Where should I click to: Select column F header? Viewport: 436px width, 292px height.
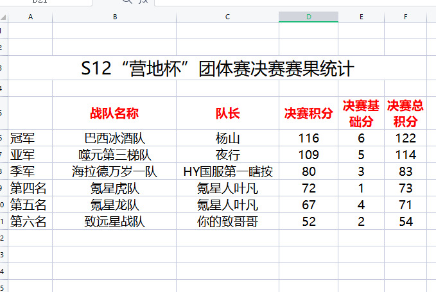405,17
